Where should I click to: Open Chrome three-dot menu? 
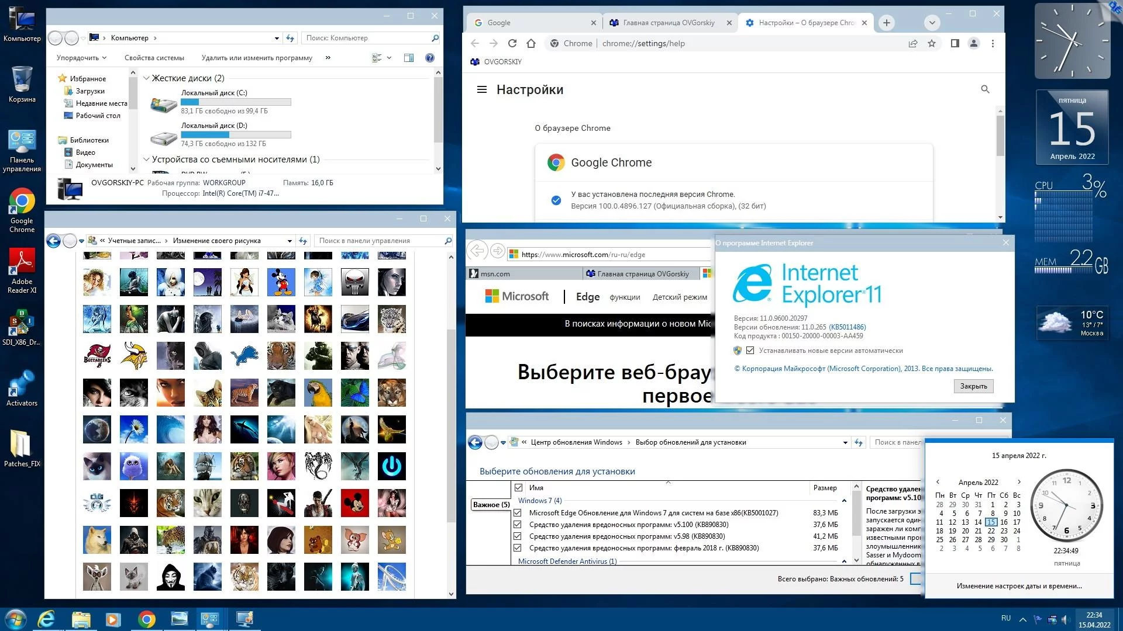[993, 43]
